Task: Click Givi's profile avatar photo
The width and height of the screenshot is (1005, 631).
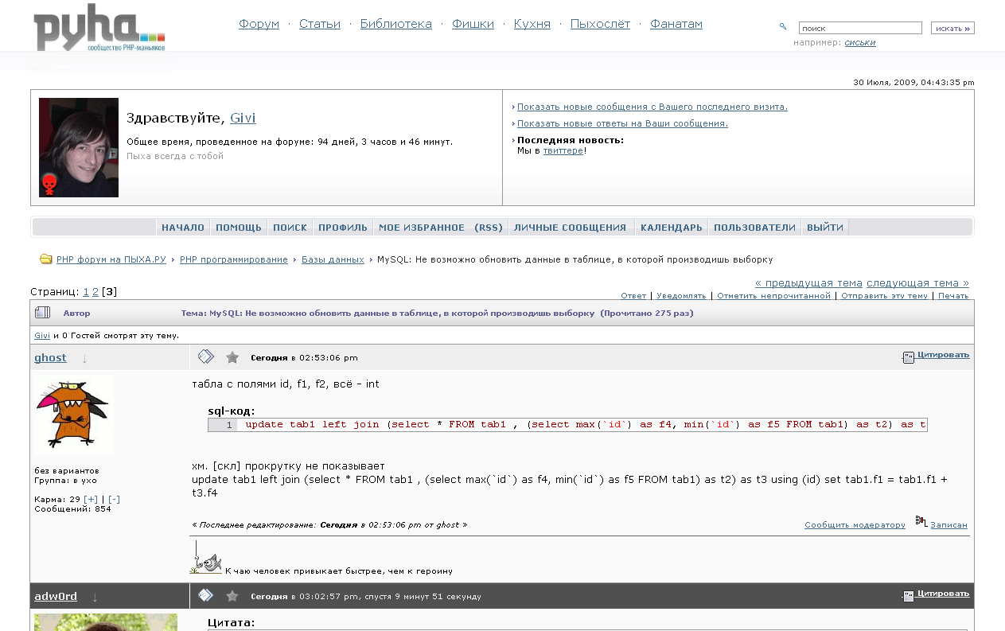Action: click(79, 147)
